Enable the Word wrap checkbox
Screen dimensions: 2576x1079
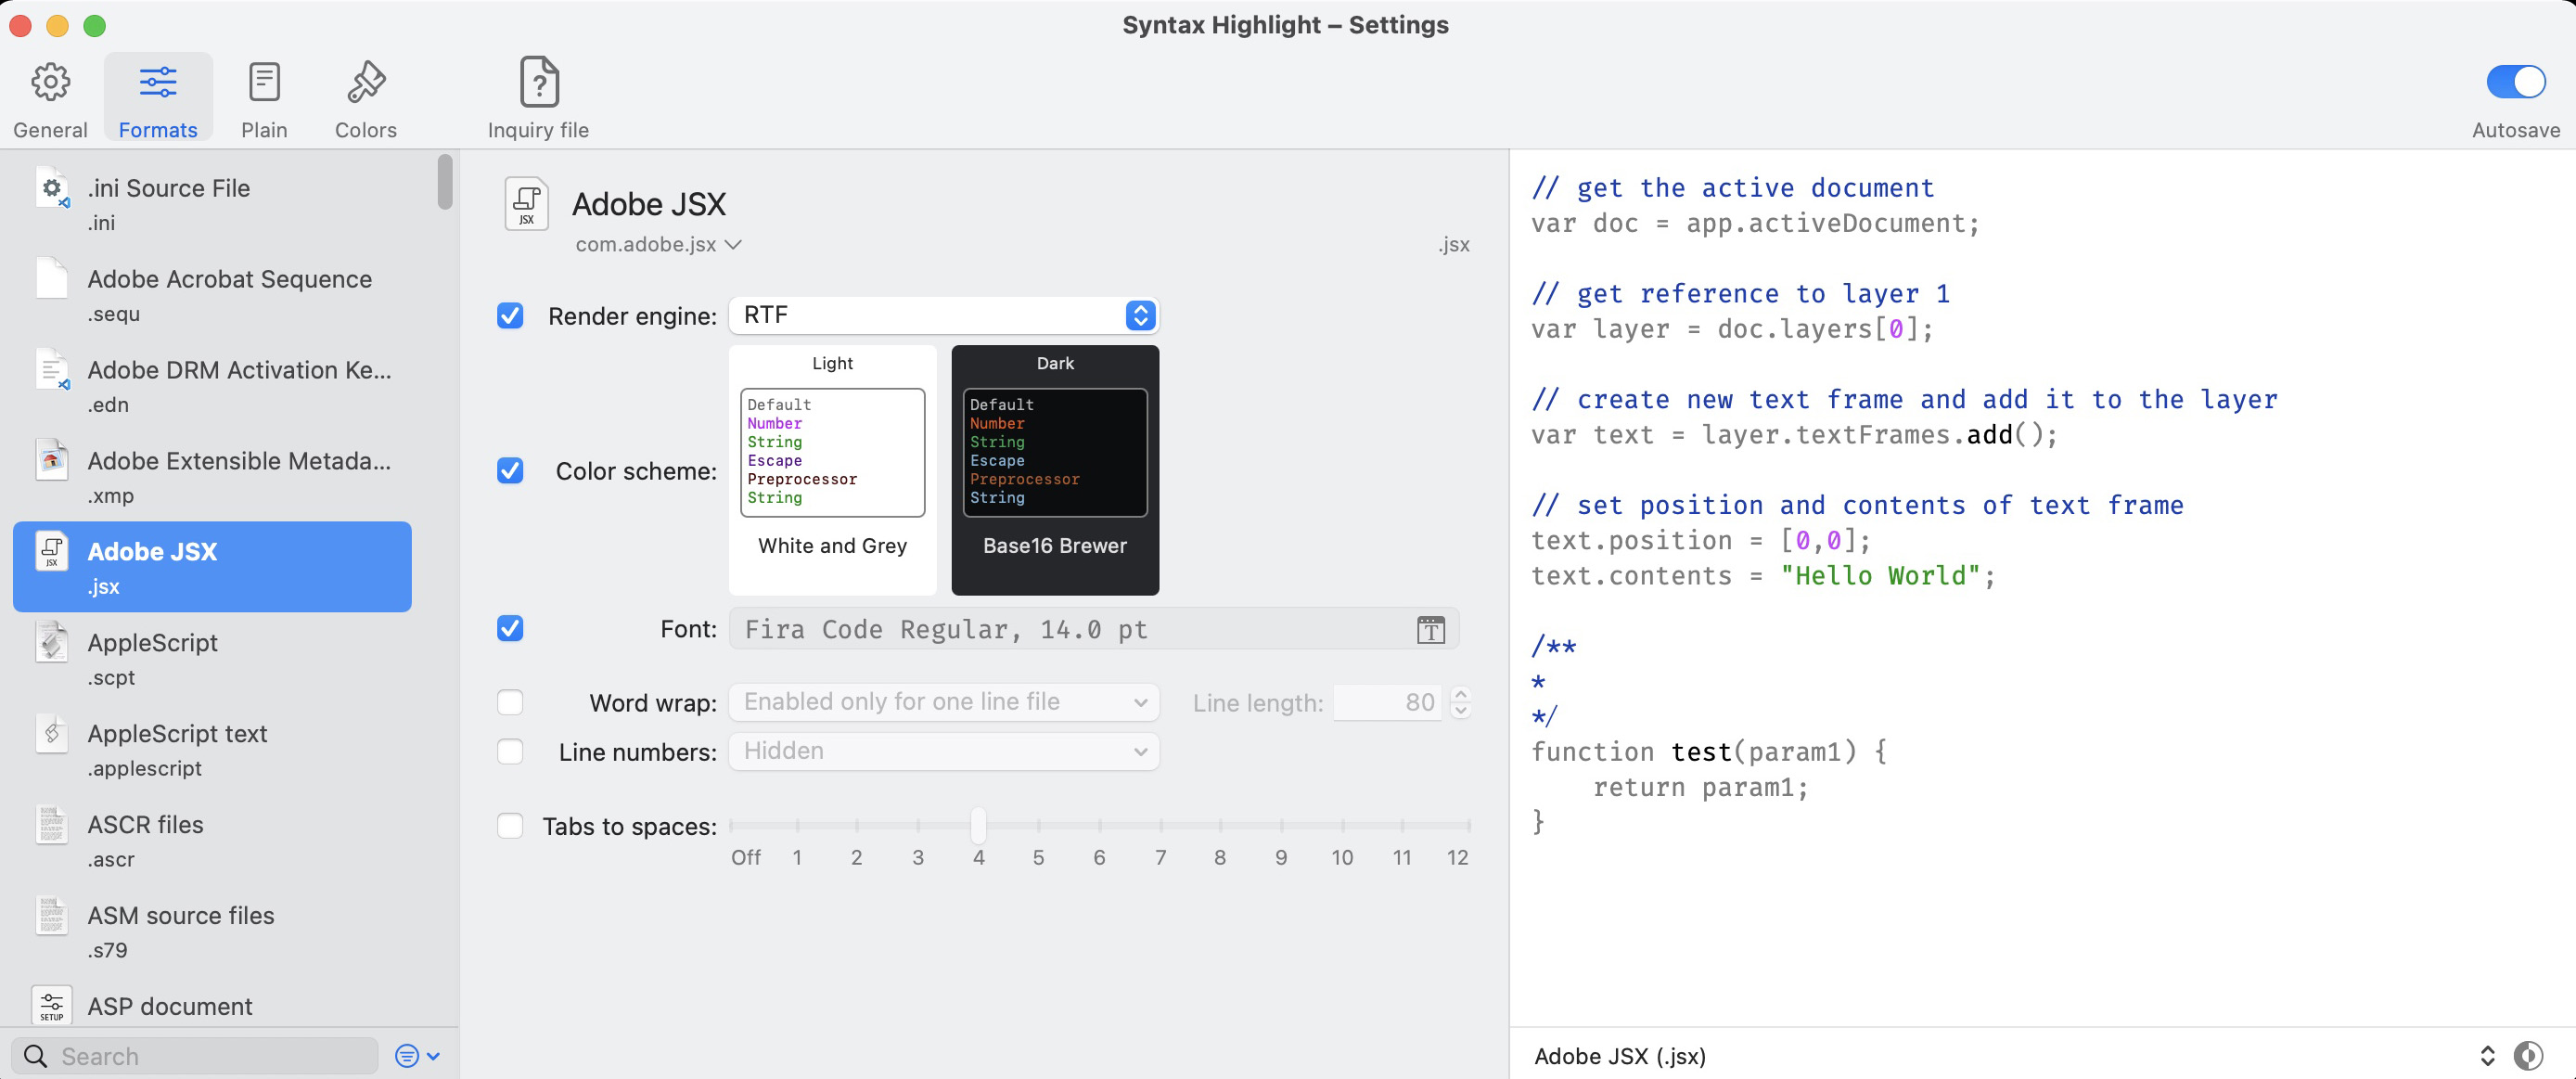(510, 702)
